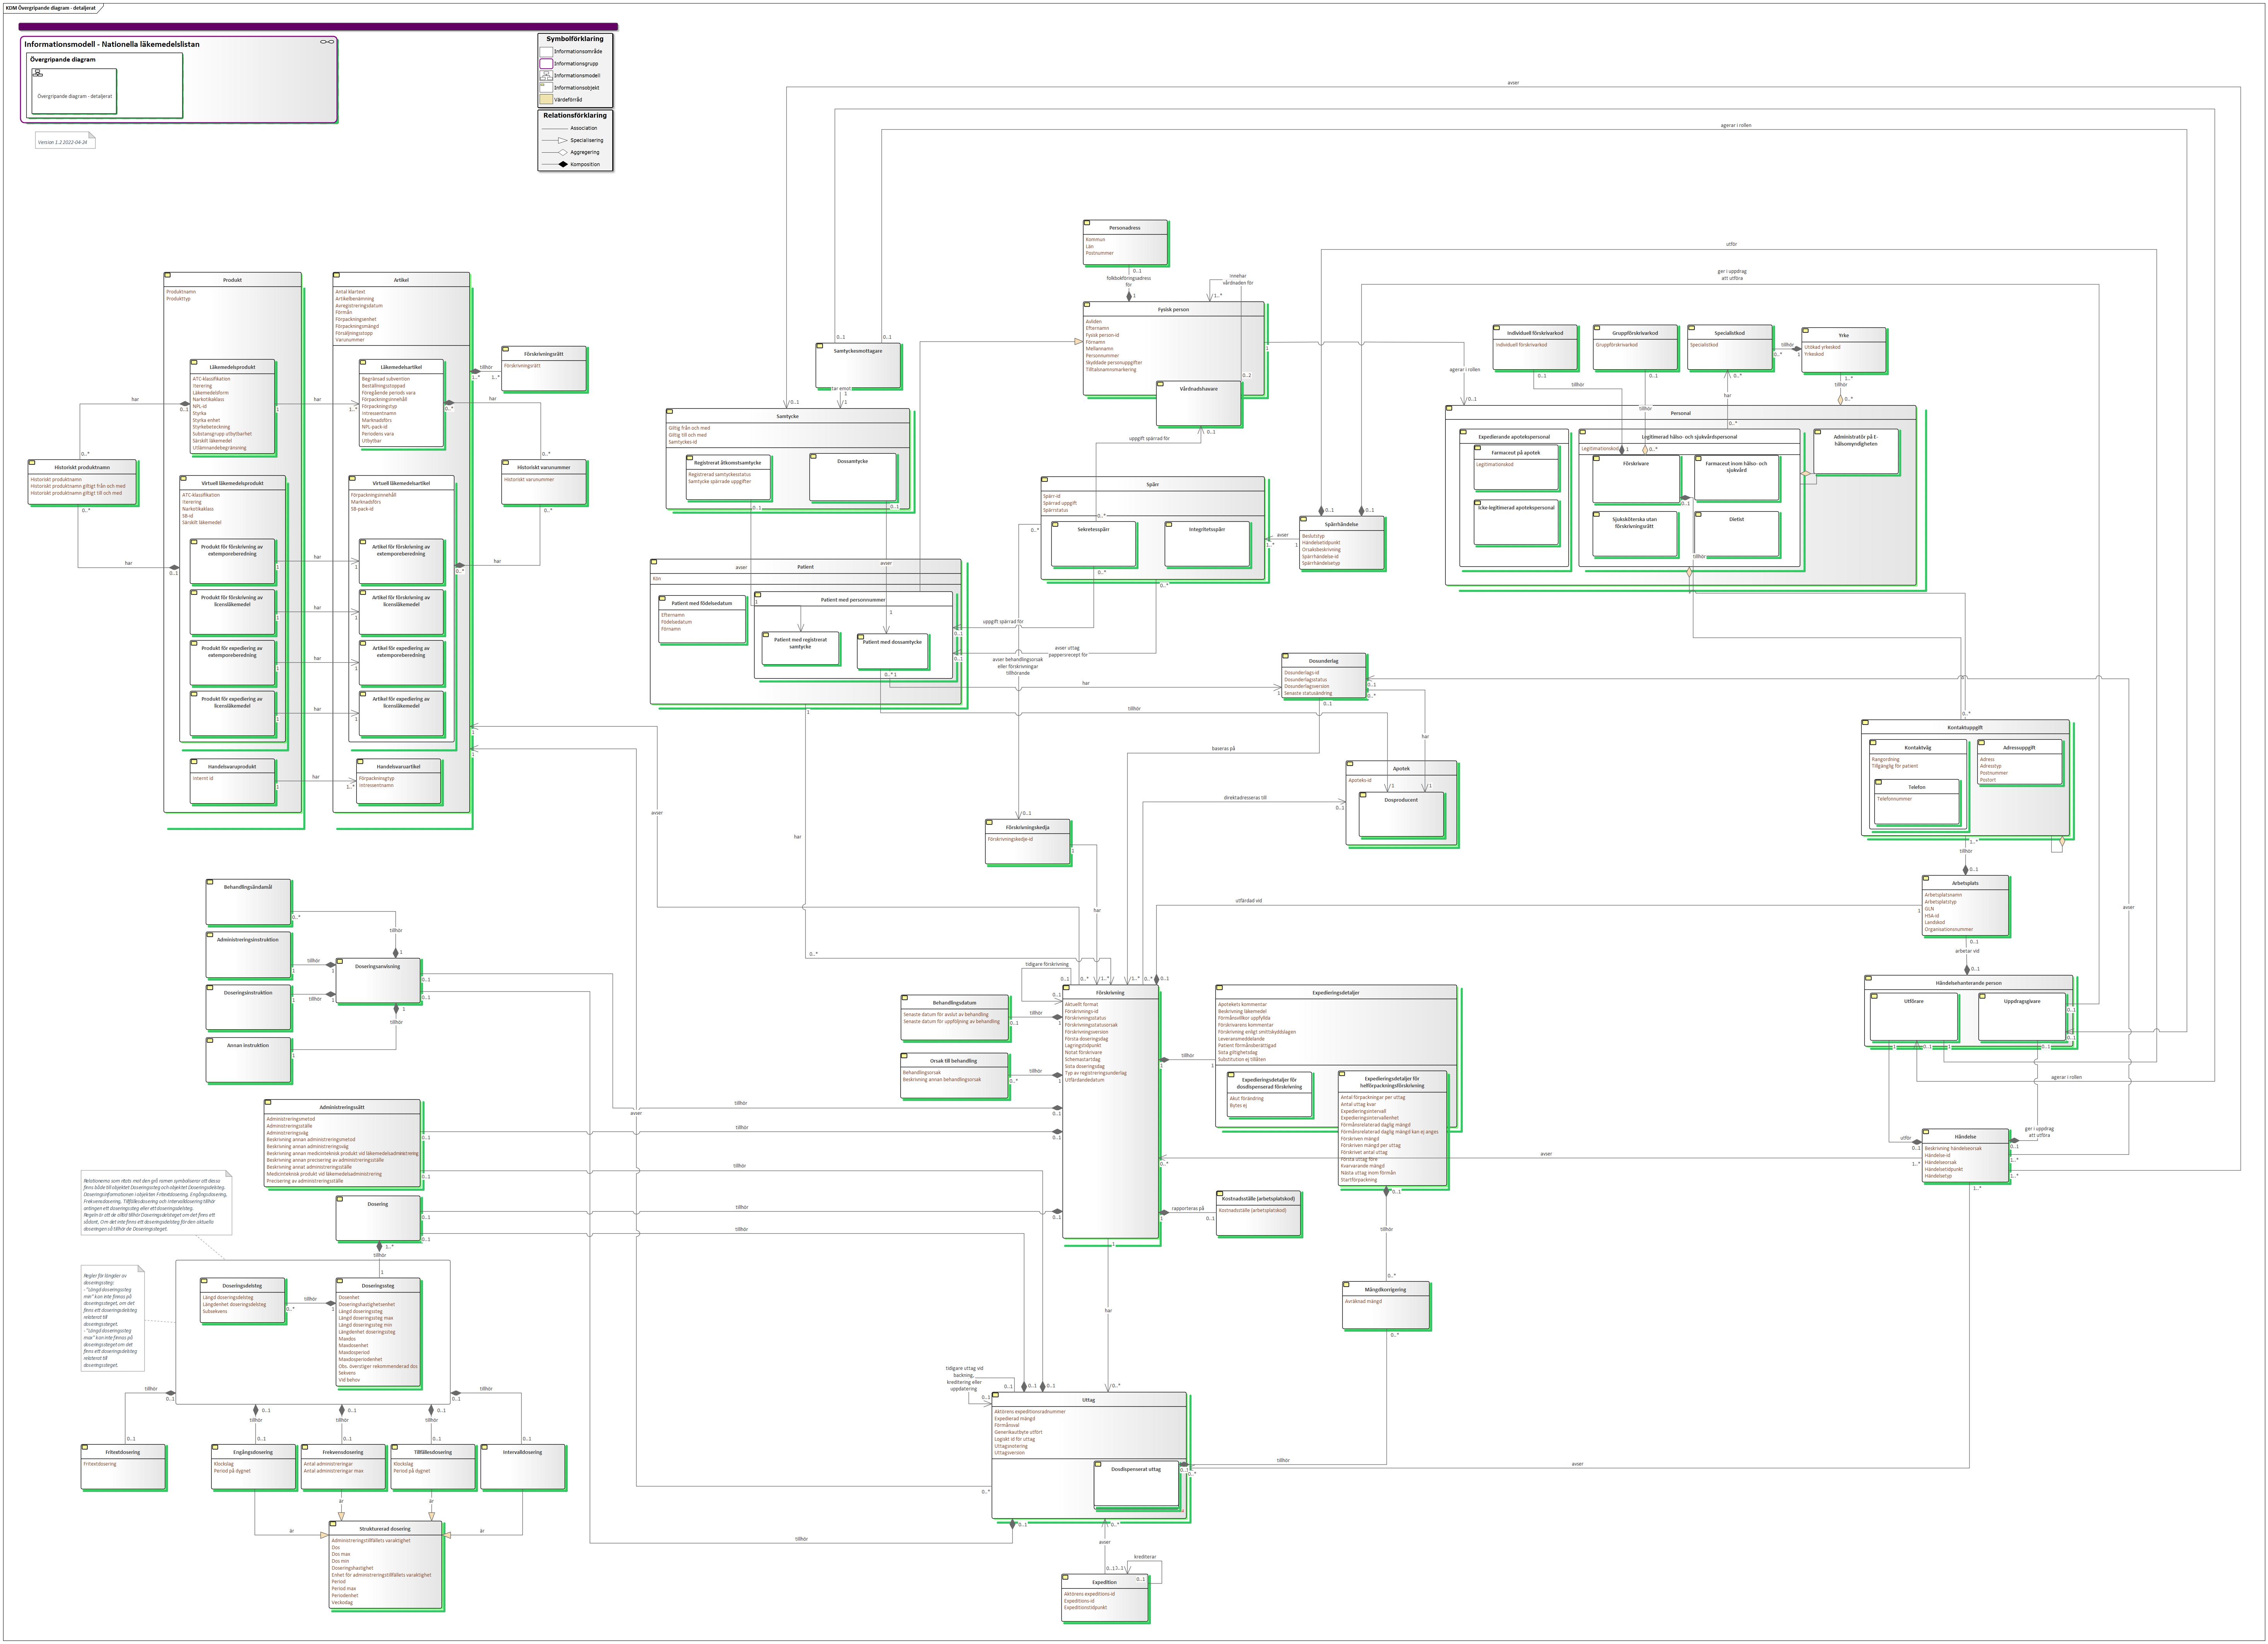Click the purple Informationsgrupp legend swatch
The image size is (2268, 1644).
click(x=546, y=63)
